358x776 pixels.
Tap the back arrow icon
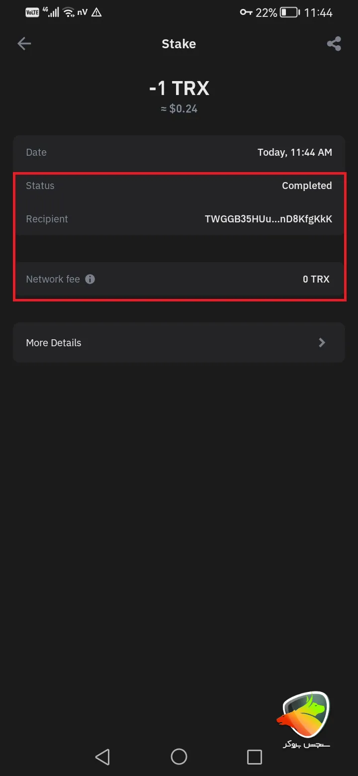(24, 44)
